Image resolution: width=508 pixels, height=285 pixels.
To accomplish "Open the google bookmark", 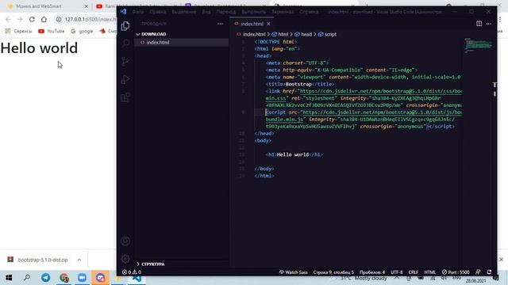I will [82, 31].
